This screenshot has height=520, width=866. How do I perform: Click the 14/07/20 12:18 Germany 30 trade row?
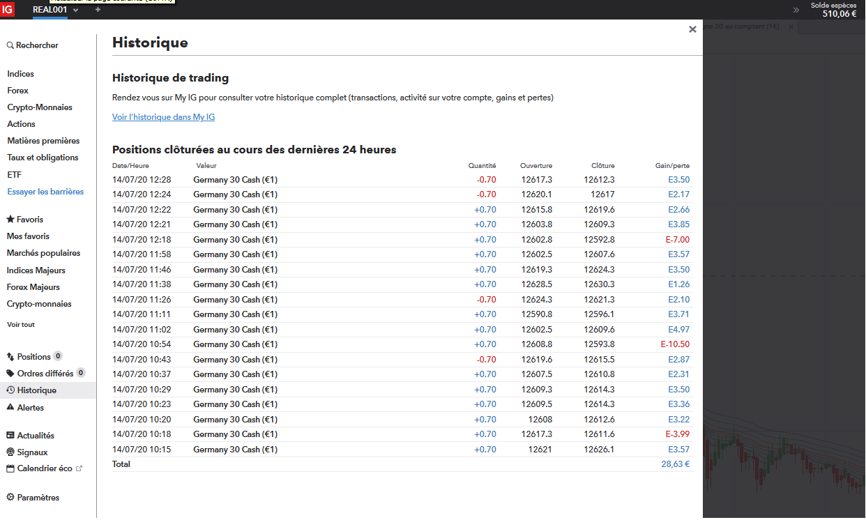coord(401,240)
